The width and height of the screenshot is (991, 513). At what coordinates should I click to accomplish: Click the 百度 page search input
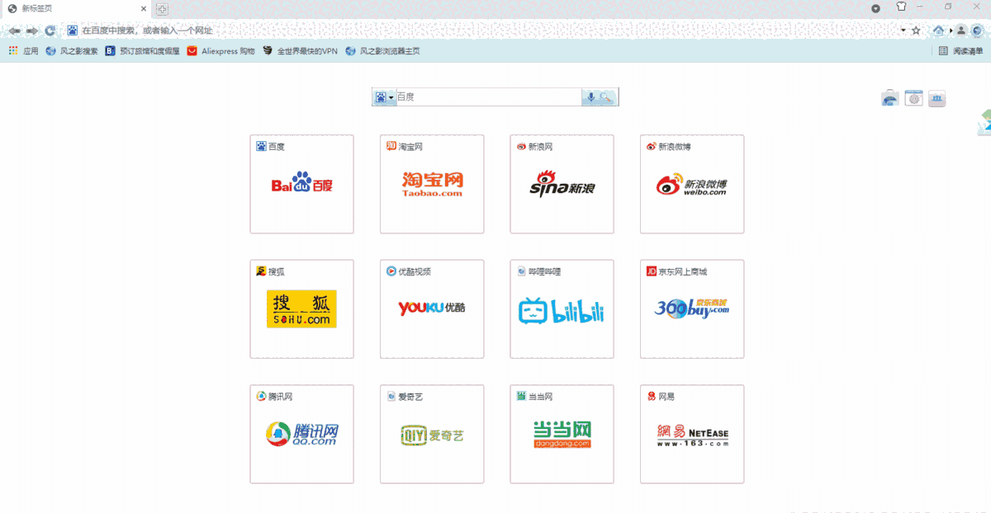tap(489, 97)
